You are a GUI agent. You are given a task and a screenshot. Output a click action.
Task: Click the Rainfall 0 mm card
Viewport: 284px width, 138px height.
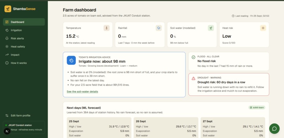click(x=140, y=35)
